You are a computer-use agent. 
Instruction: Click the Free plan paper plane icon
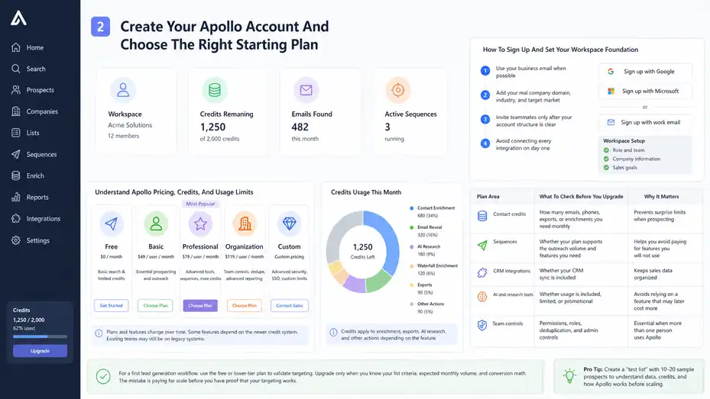(x=112, y=224)
